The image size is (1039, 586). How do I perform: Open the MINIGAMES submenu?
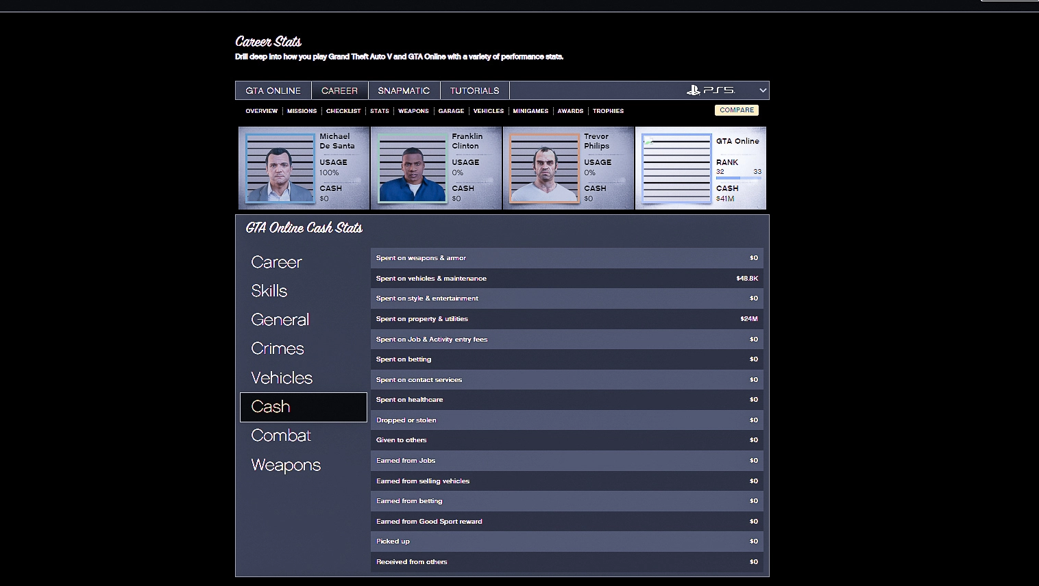pyautogui.click(x=530, y=111)
